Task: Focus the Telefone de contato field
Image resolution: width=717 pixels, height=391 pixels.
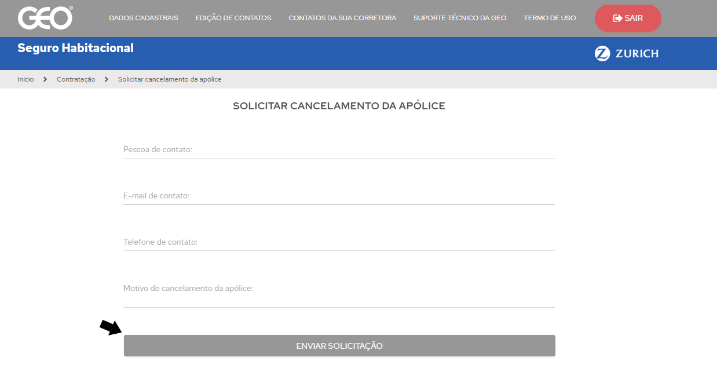Action: tap(339, 242)
